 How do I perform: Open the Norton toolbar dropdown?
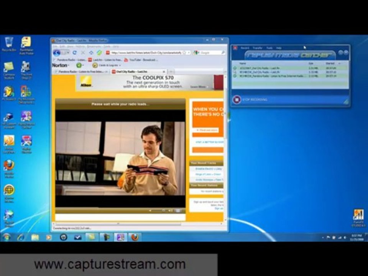61,65
